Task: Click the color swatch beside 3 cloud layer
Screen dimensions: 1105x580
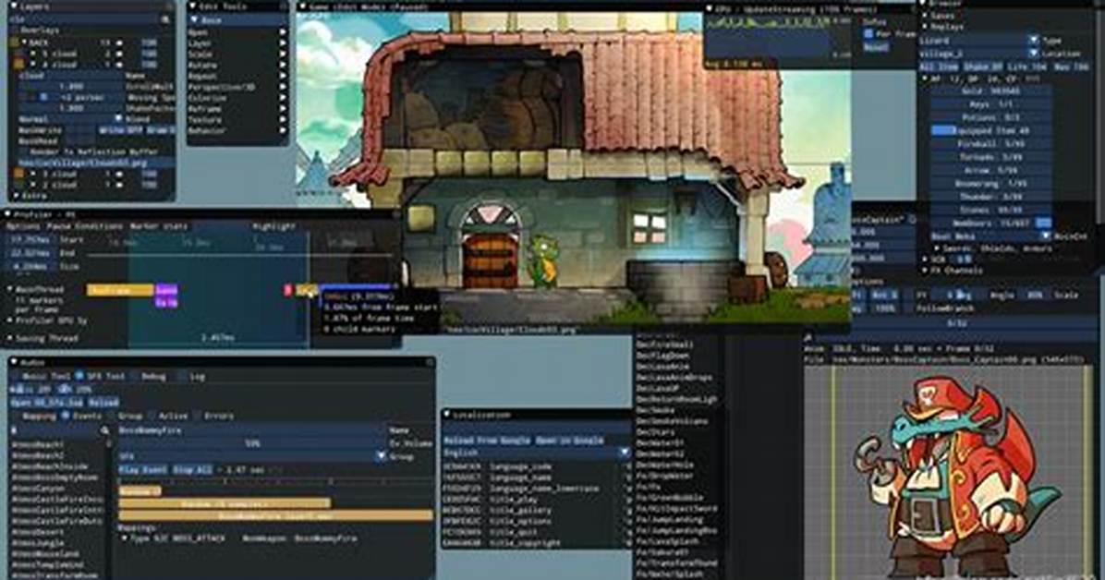Action: click(x=19, y=174)
